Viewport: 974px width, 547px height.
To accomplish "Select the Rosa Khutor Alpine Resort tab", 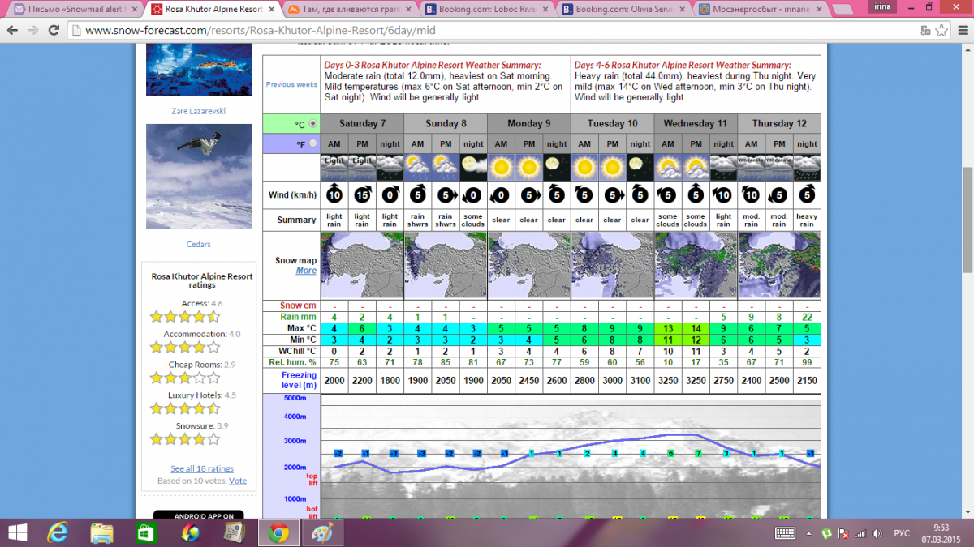I will point(213,9).
